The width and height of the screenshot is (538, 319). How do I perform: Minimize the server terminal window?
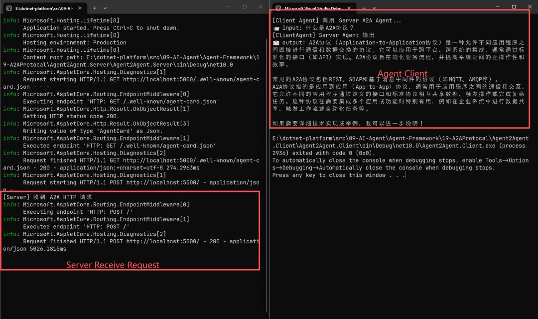pos(229,6)
